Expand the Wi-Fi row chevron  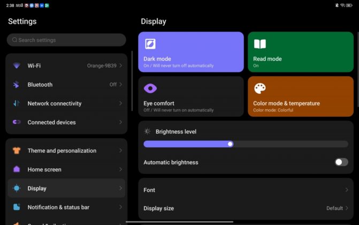[x=121, y=65]
